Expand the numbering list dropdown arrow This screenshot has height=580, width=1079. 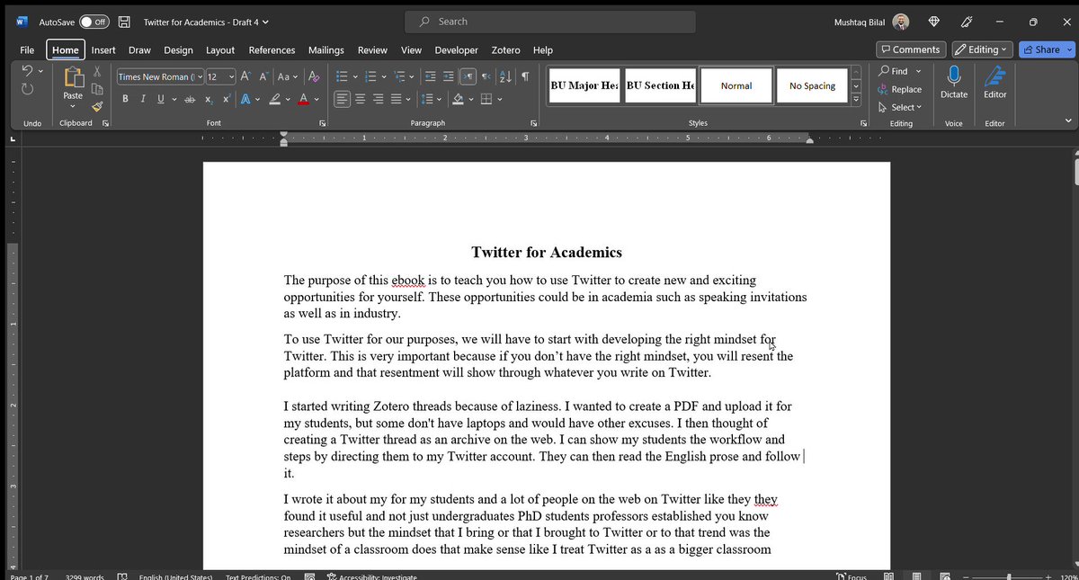tap(384, 77)
